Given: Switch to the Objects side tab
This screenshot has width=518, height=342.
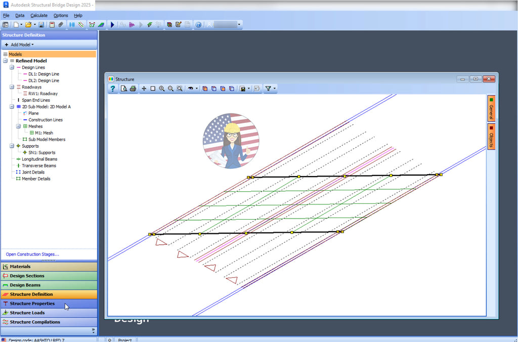Looking at the screenshot, I should (x=491, y=136).
